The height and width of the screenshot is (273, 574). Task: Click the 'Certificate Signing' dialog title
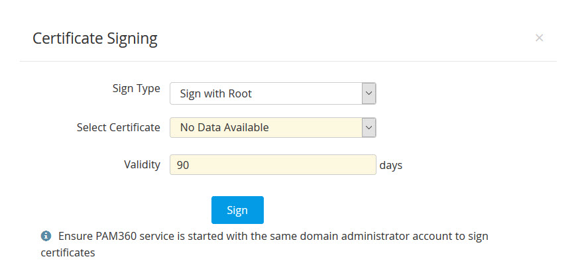coord(95,38)
